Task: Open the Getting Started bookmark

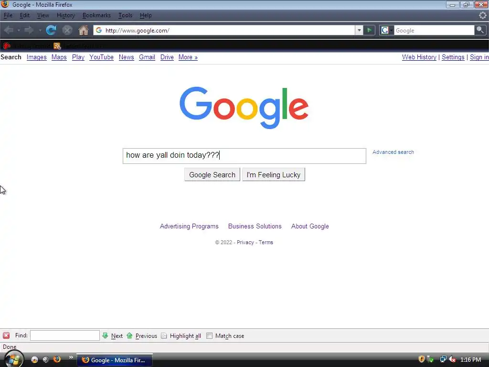Action: [x=27, y=46]
